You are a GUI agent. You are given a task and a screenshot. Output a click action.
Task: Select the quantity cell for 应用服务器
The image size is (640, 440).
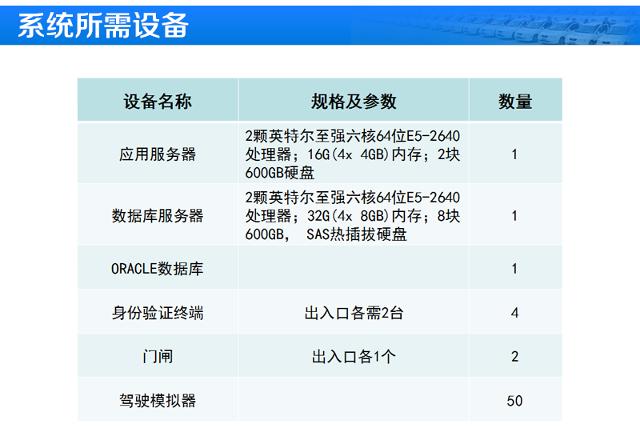tap(515, 154)
